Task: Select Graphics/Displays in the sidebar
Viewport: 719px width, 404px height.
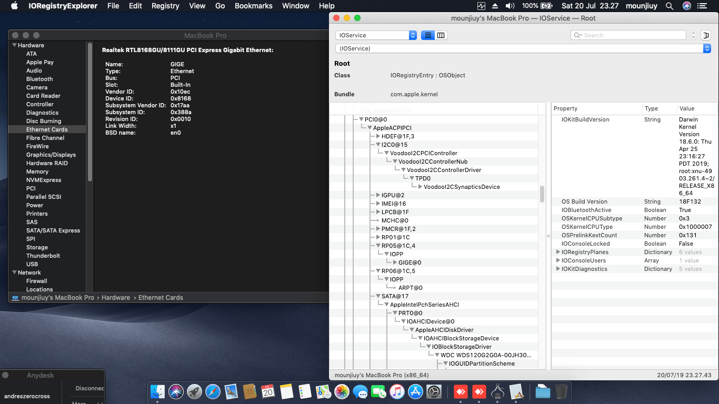Action: (x=51, y=155)
